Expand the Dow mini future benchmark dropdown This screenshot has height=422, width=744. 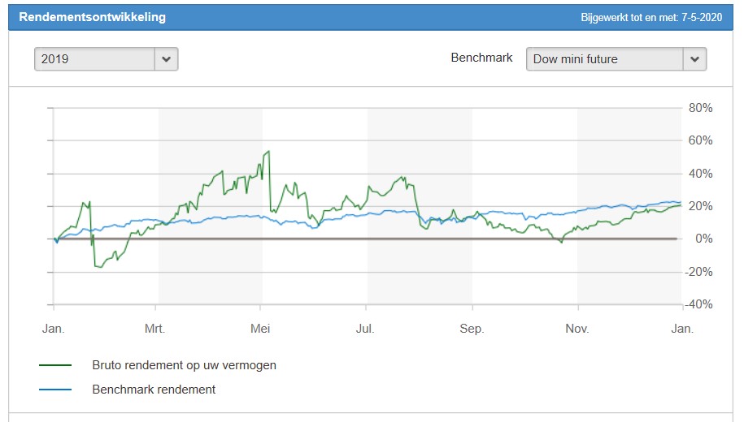click(x=605, y=59)
